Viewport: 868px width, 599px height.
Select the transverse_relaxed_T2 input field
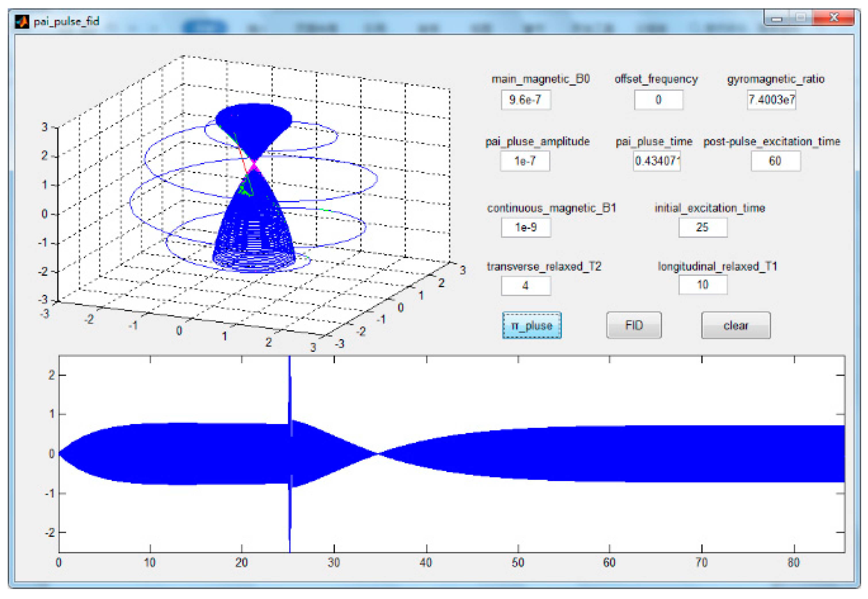[x=526, y=286]
